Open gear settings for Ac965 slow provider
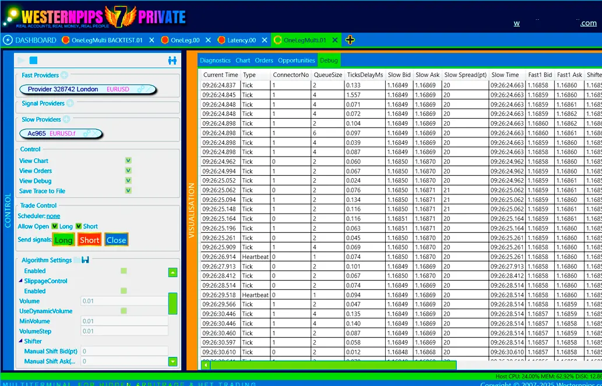Viewport: 602px width, 386px height. pyautogui.click(x=86, y=133)
